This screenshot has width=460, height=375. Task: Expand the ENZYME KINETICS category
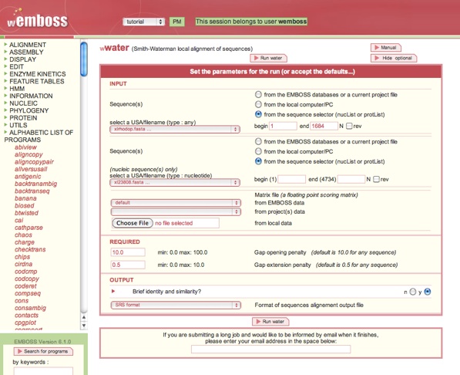(x=38, y=74)
